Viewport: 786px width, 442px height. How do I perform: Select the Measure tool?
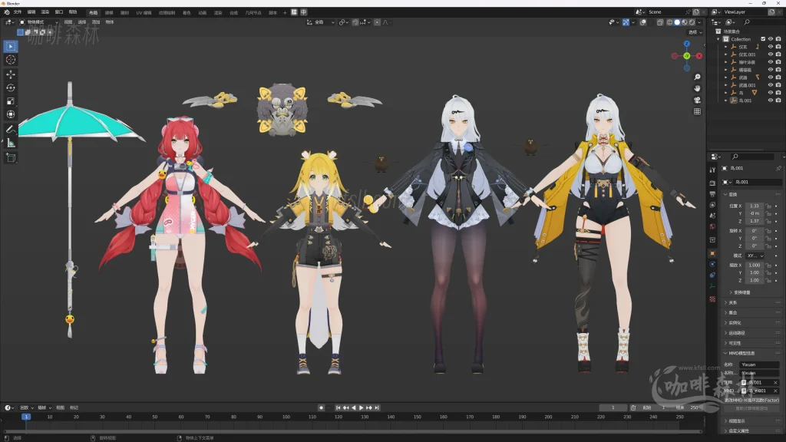point(11,143)
